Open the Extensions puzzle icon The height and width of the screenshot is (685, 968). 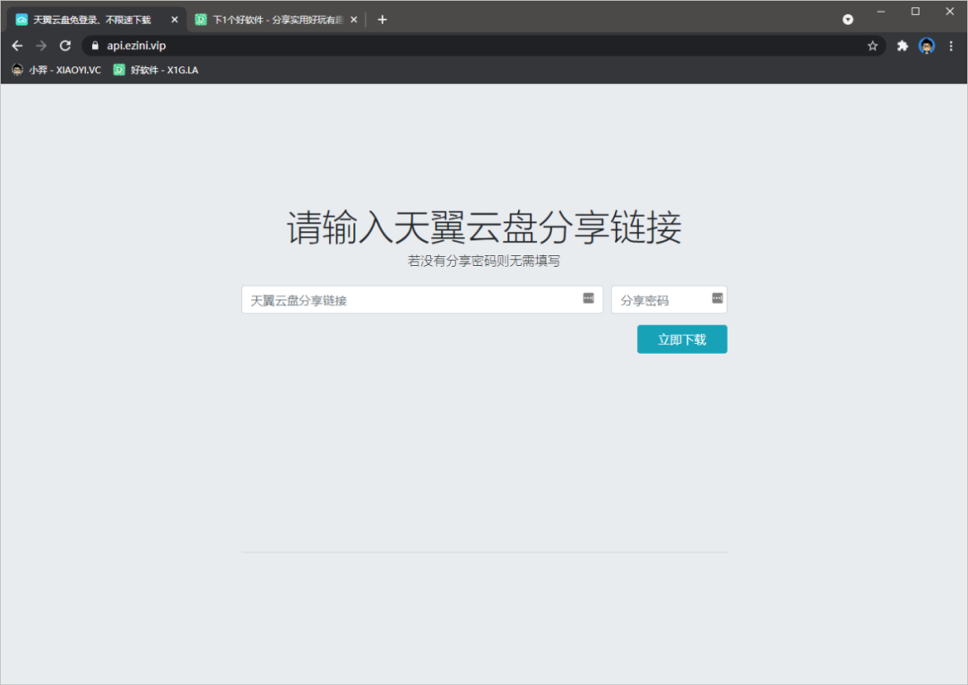click(903, 46)
